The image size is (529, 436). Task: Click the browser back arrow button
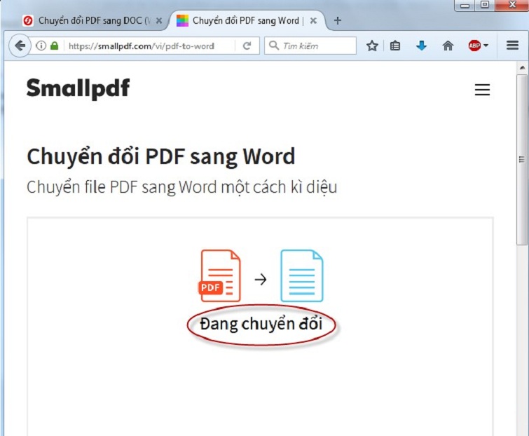point(20,46)
